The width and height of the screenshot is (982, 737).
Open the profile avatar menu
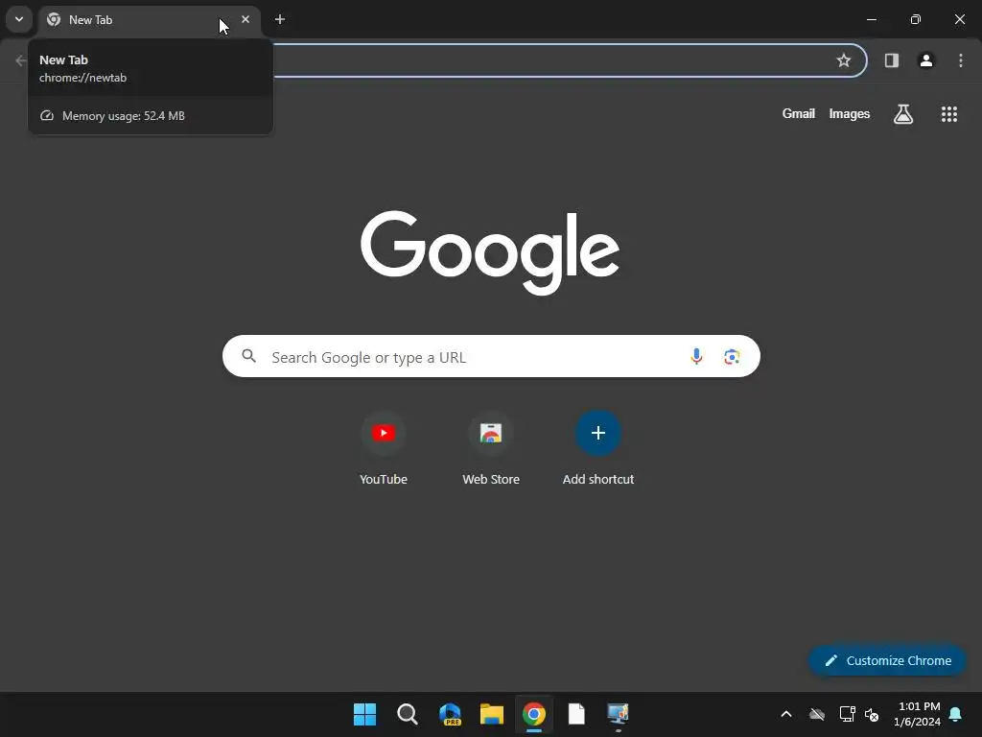pyautogui.click(x=925, y=60)
